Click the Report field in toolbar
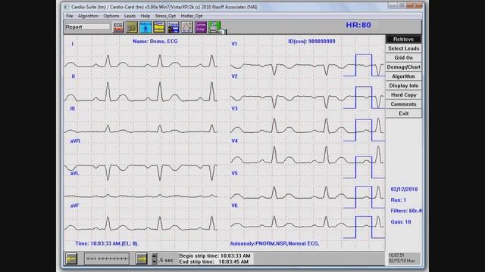 (88, 27)
